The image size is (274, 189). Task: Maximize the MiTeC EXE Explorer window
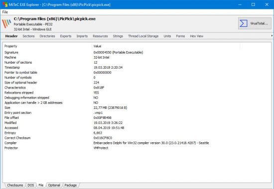pyautogui.click(x=253, y=4)
